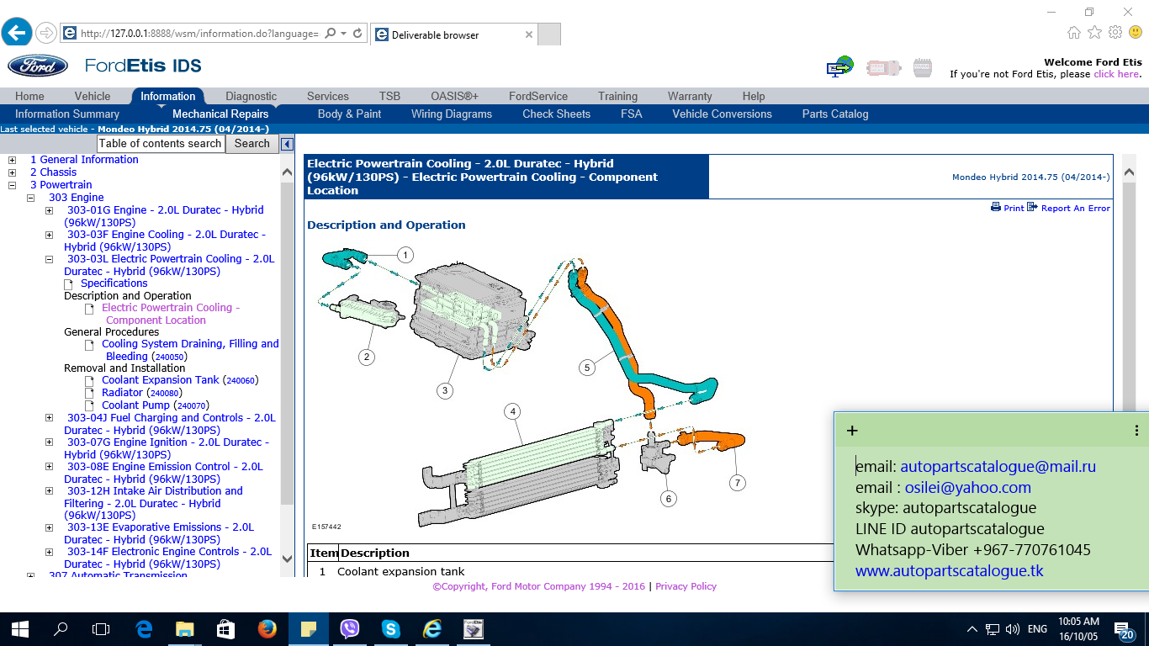The width and height of the screenshot is (1149, 646).
Task: Open the Radiator removal link
Action: point(122,393)
